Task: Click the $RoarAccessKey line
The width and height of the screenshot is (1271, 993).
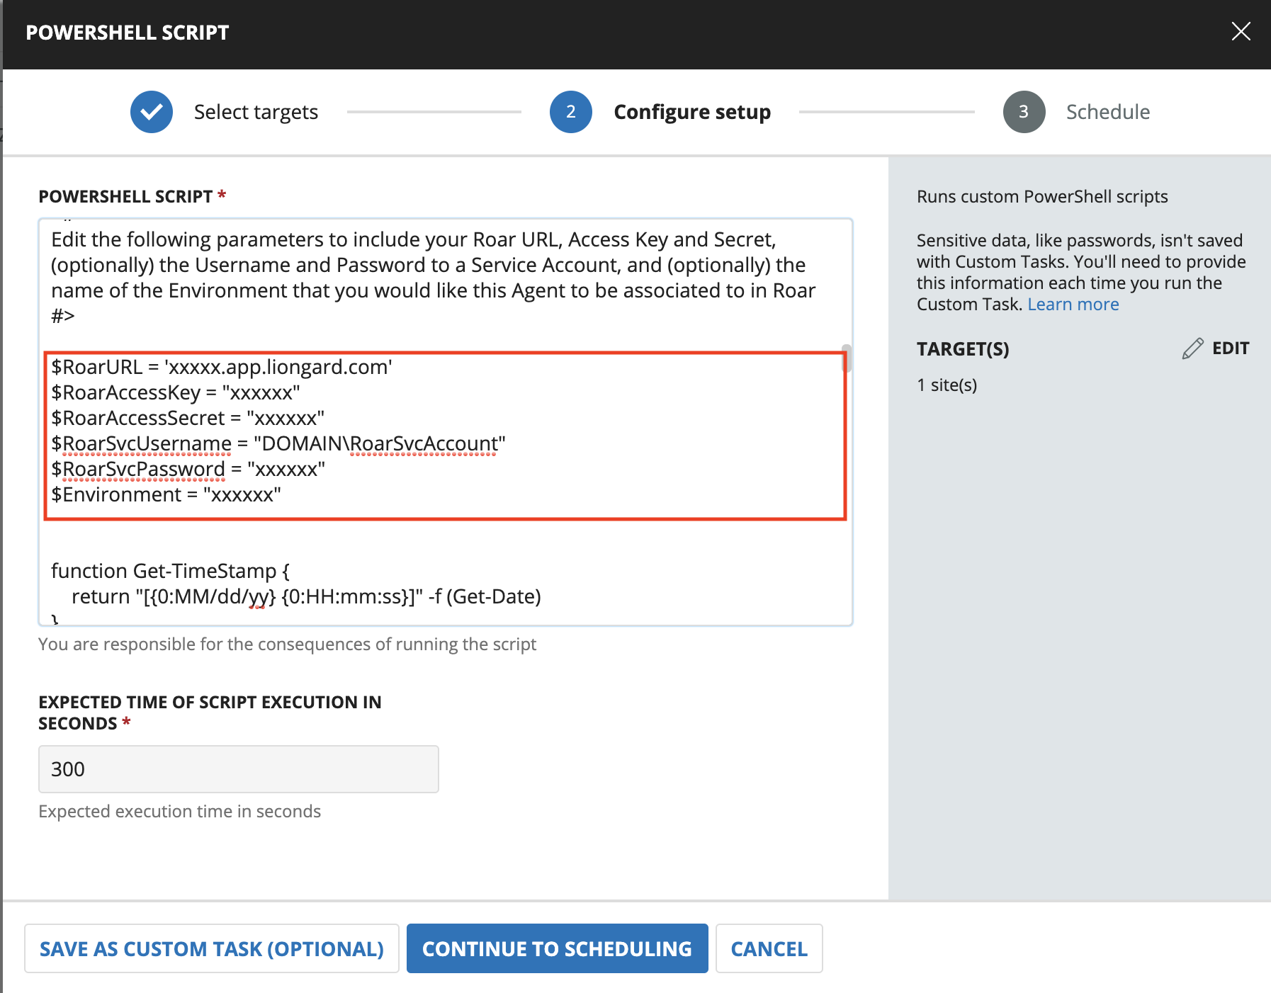Action: 176,392
